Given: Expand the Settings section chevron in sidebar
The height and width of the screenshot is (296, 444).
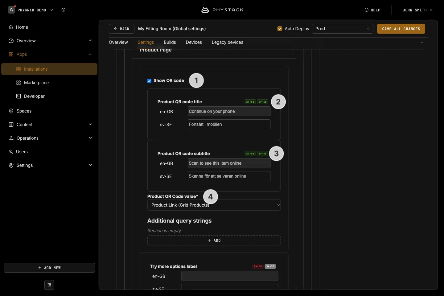Looking at the screenshot, I should click(x=90, y=165).
